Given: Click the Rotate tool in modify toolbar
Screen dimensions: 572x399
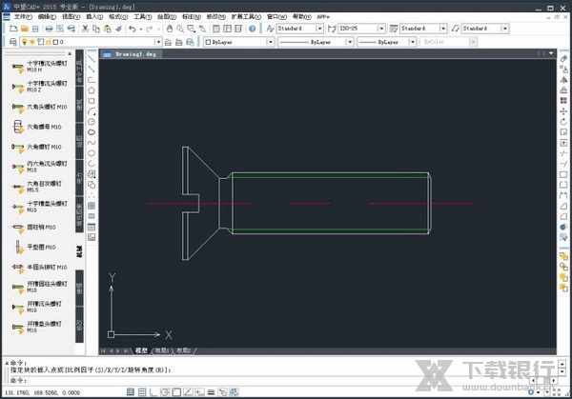Looking at the screenshot, I should click(563, 122).
